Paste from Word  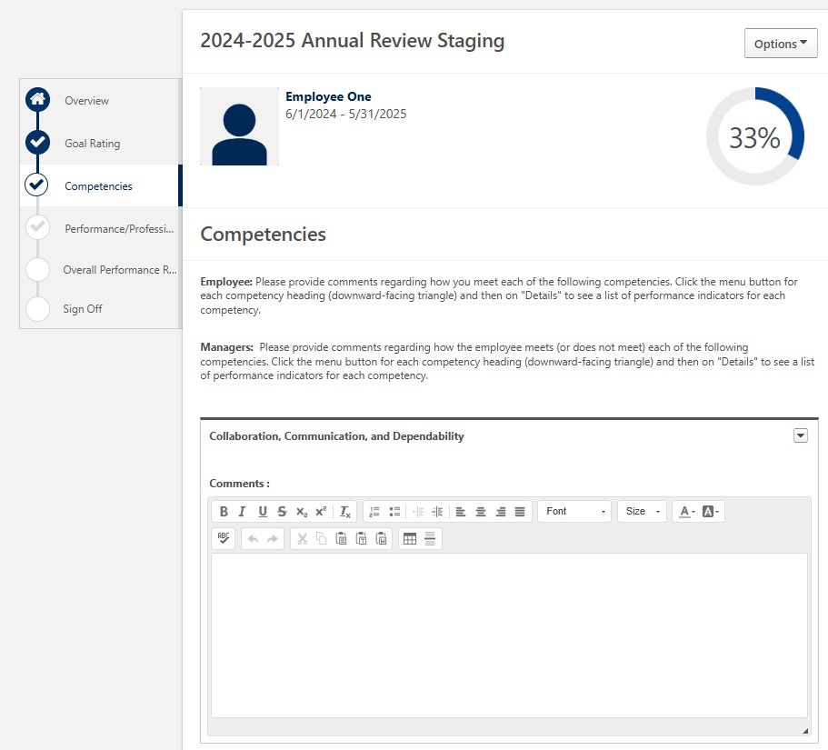[x=381, y=539]
